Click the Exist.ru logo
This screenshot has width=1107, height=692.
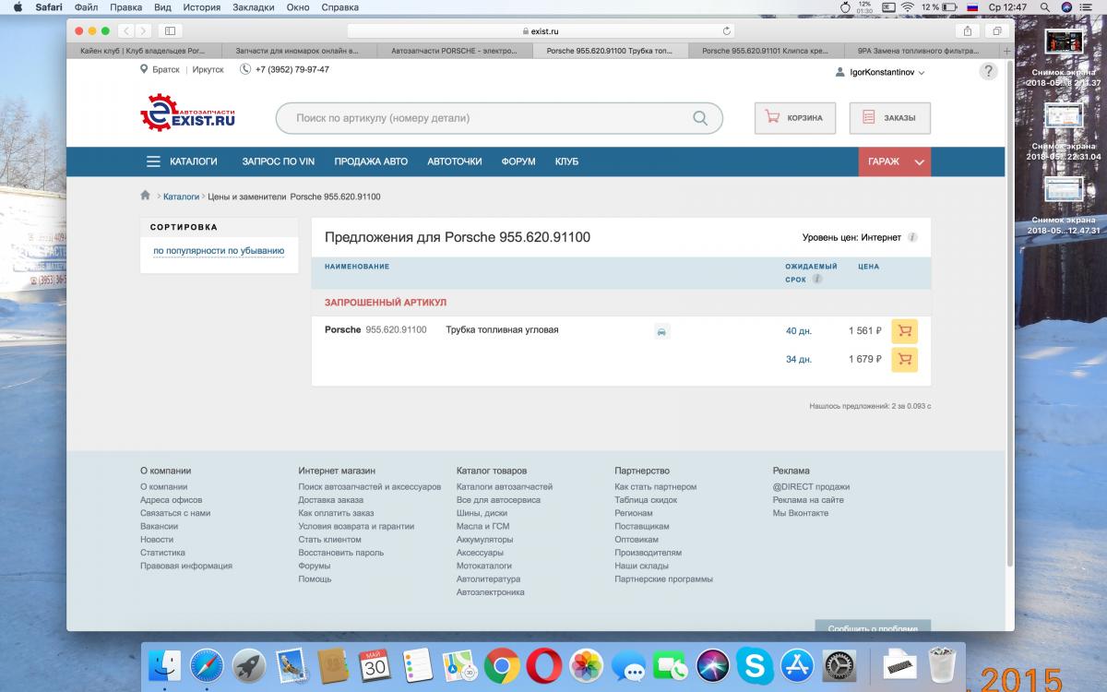pyautogui.click(x=188, y=114)
